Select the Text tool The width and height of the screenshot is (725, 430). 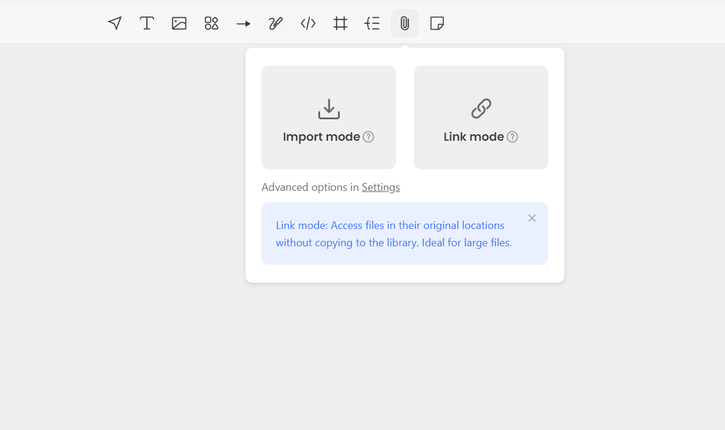click(x=147, y=23)
